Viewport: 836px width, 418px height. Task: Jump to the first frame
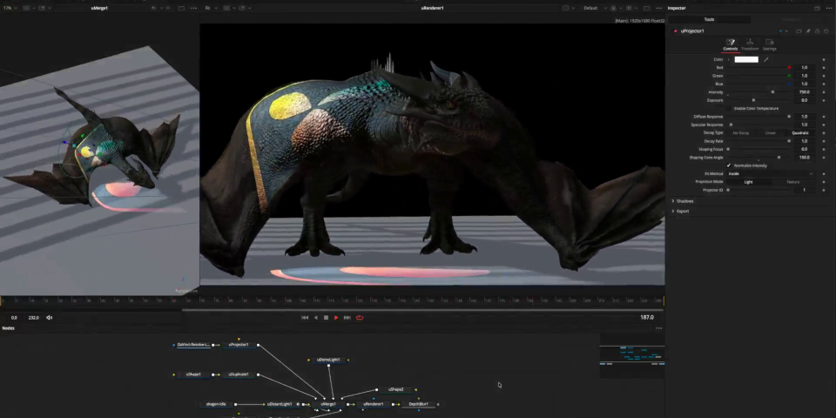click(x=305, y=318)
